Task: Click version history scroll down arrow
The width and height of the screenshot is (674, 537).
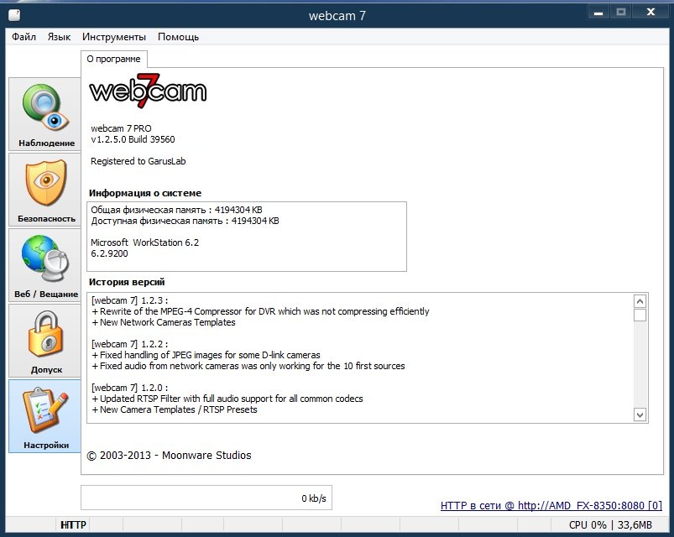Action: (x=640, y=414)
